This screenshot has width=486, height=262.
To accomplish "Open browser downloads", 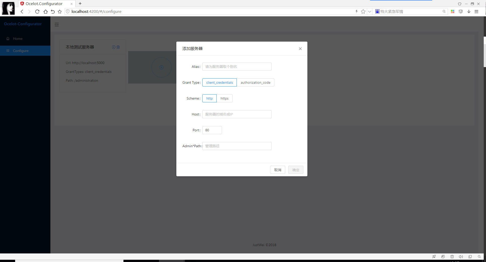I will point(469,12).
